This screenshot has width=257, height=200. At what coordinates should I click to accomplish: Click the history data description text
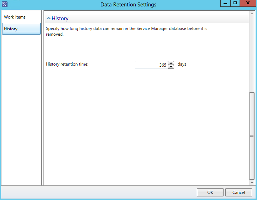coord(126,31)
